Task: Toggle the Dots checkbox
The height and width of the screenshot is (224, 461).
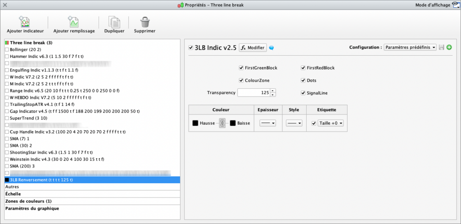Action: [x=303, y=80]
